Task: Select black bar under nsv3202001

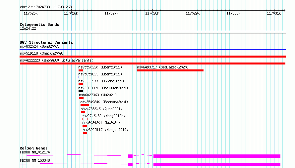Action: (x=81, y=91)
